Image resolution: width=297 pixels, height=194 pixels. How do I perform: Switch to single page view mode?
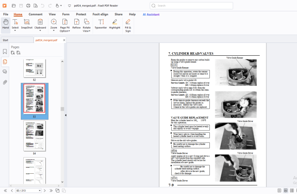point(279,191)
